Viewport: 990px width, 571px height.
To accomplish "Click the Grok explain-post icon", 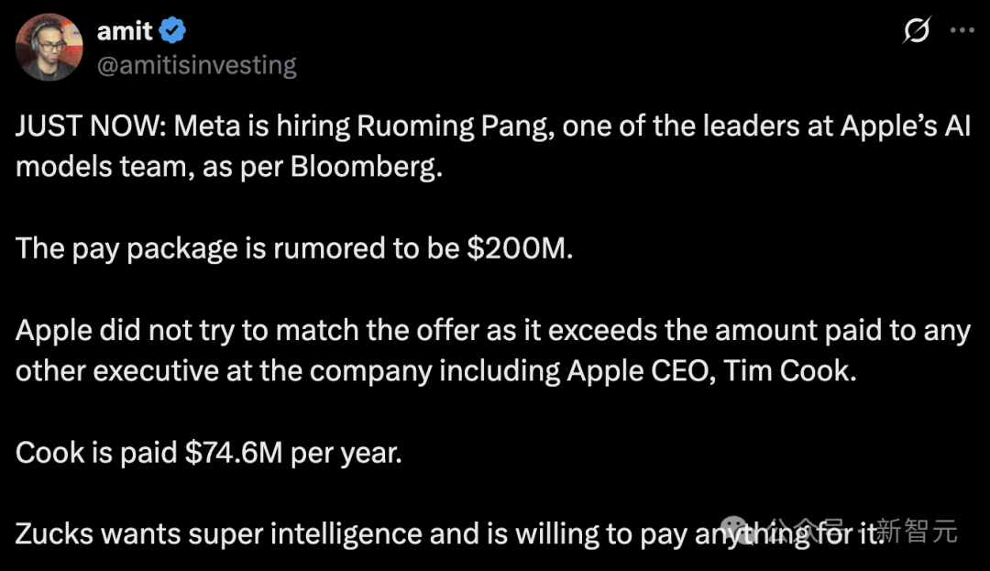I will click(916, 29).
